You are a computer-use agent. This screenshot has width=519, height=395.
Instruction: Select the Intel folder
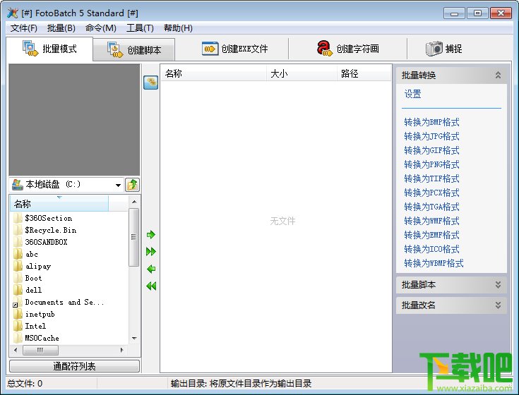[30, 326]
